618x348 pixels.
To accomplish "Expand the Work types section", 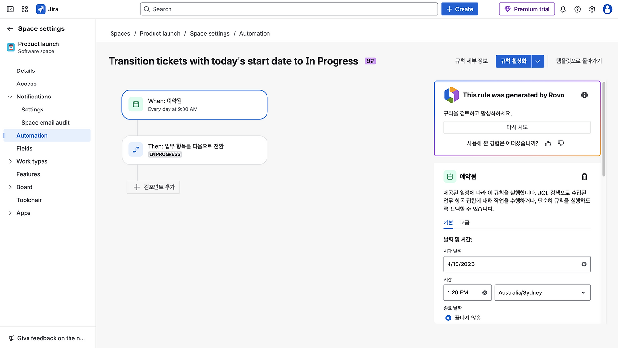I will 10,161.
